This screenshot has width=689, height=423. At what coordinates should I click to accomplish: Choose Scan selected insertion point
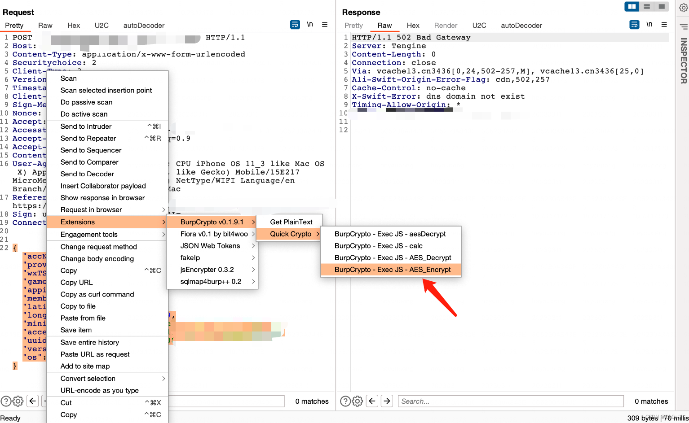107,90
